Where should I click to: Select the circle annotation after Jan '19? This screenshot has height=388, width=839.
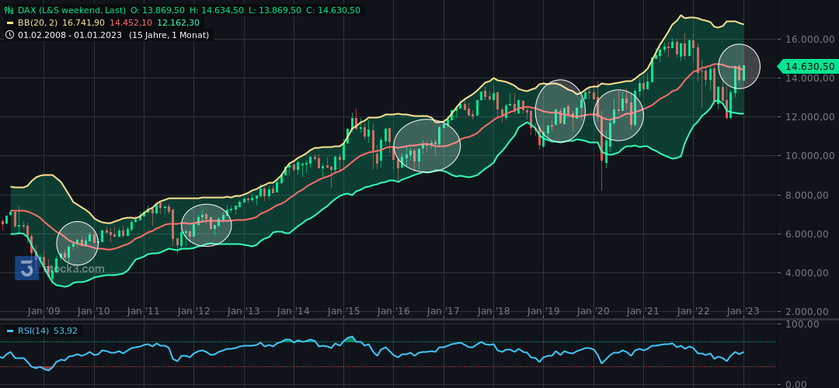(x=560, y=111)
